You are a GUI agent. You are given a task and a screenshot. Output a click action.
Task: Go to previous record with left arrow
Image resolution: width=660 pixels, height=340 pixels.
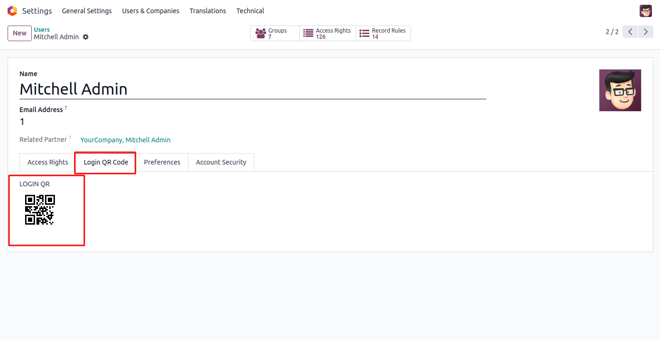[630, 32]
